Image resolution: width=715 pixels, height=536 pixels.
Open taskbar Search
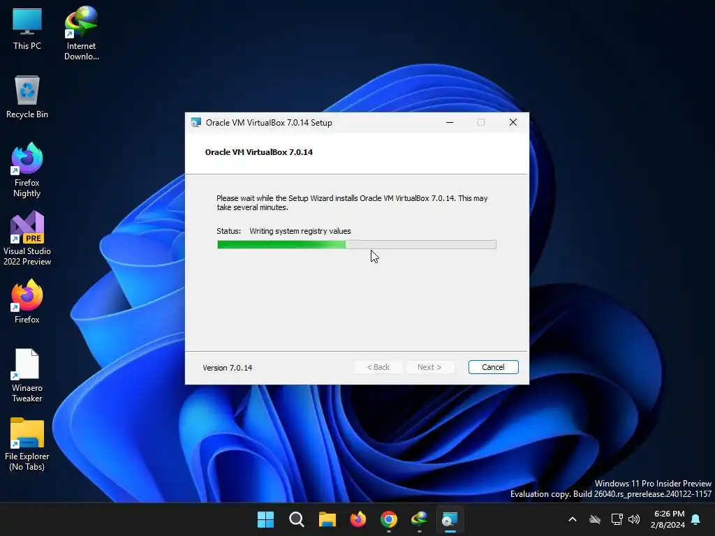(x=296, y=519)
